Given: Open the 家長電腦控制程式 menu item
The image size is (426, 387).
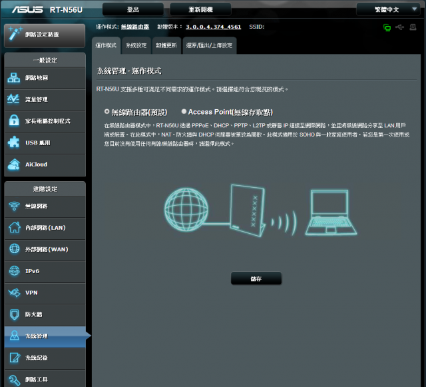Looking at the screenshot, I should (45, 121).
